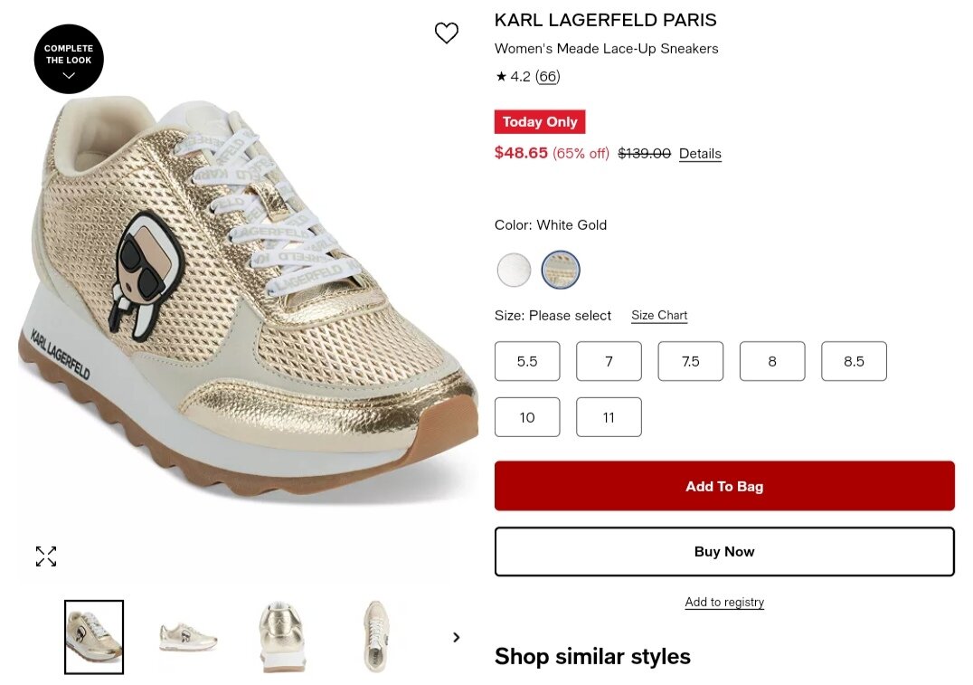Choose size 11
The image size is (973, 685).
click(x=609, y=417)
